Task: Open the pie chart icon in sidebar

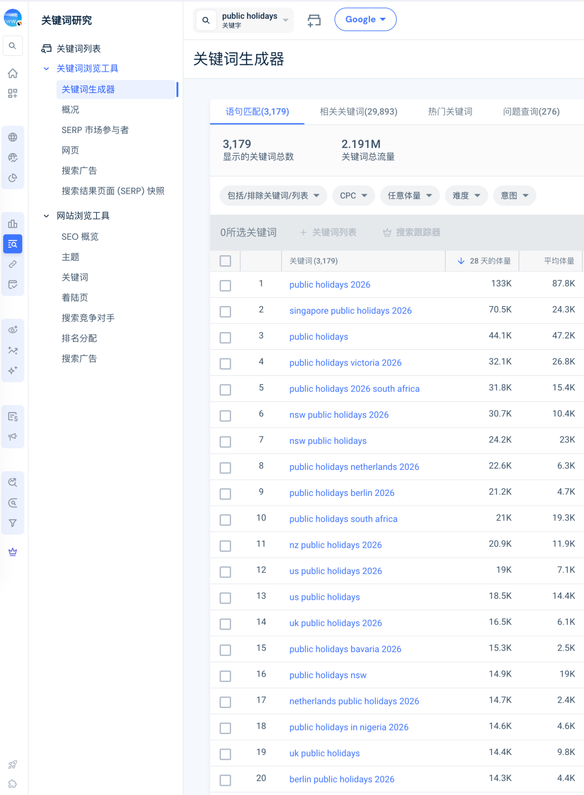Action: [12, 178]
